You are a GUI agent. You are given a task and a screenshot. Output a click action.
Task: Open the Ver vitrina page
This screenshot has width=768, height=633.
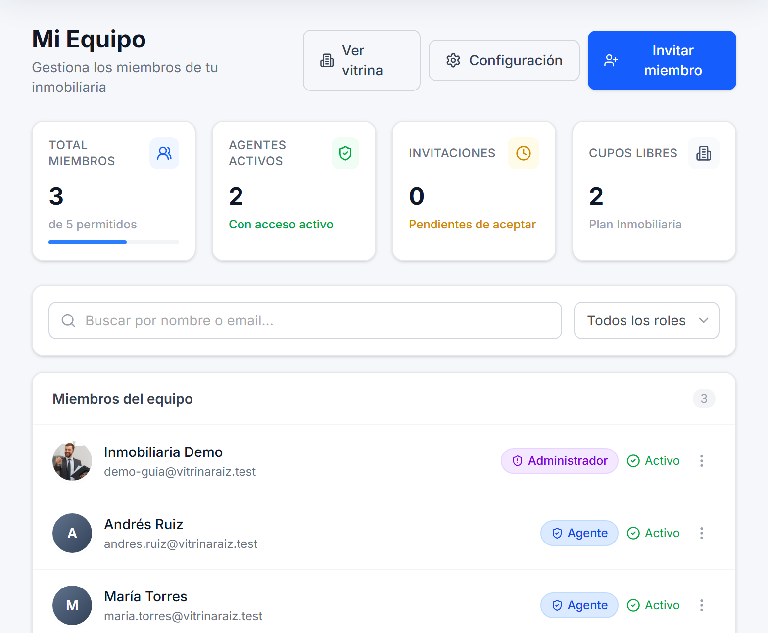click(x=362, y=60)
